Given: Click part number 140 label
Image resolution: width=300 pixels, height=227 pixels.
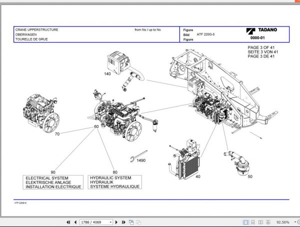Looking at the screenshot, I should [x=107, y=74].
